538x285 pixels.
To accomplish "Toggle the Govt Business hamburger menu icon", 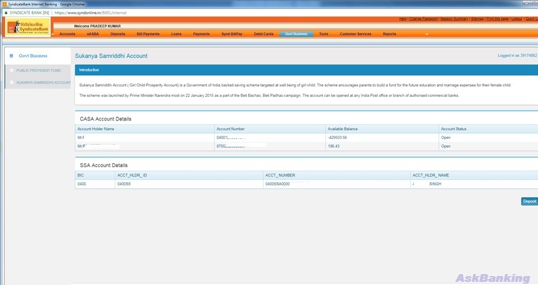I will point(11,55).
